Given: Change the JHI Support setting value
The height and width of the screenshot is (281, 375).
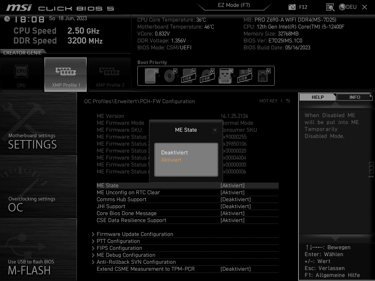Looking at the screenshot, I should (235, 206).
